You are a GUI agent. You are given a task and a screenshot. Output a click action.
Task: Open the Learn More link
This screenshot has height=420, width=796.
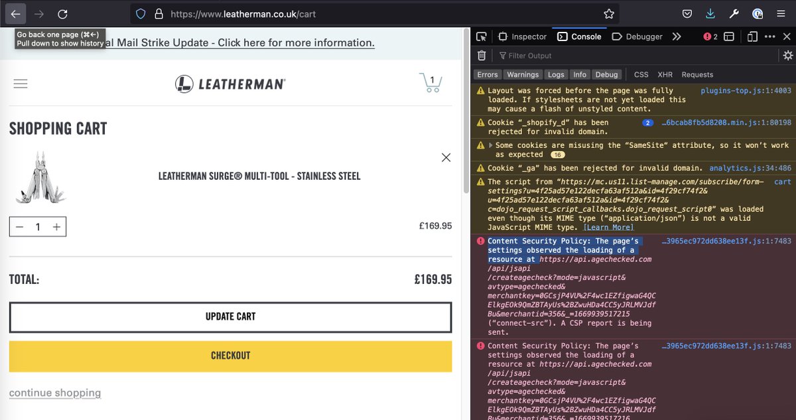[609, 228]
